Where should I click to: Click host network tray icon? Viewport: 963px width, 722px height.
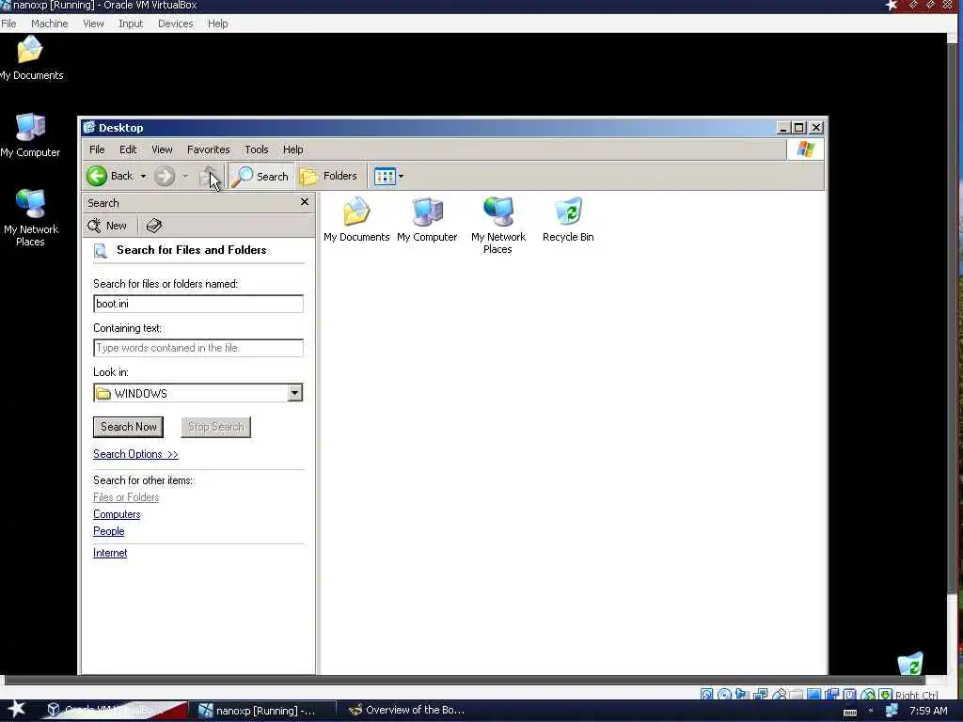tap(892, 711)
